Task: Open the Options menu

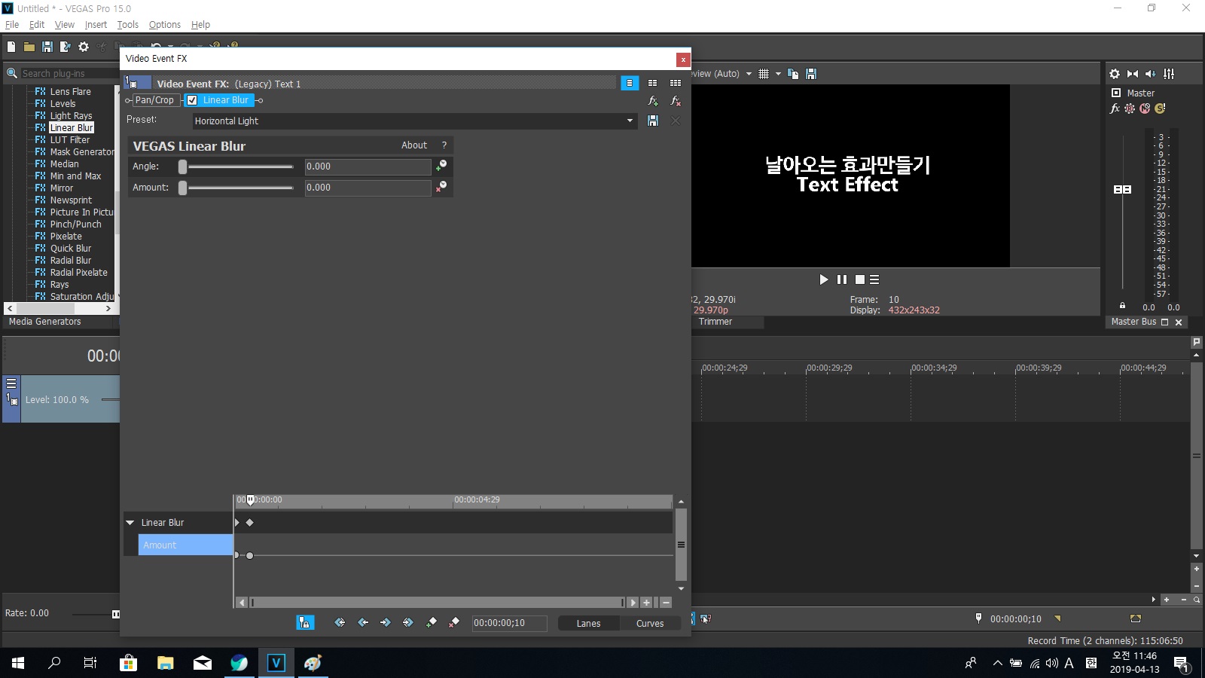Action: pos(165,24)
